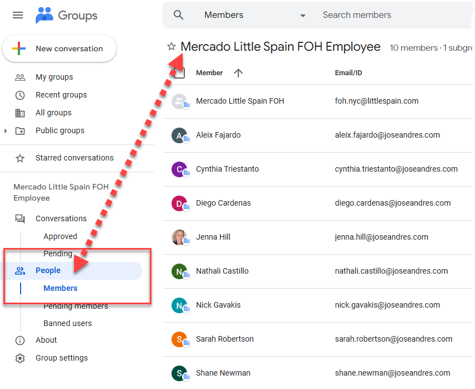Click diego.cardenas@joseandres.com email
Screen dimensions: 475x389
(x=393, y=203)
